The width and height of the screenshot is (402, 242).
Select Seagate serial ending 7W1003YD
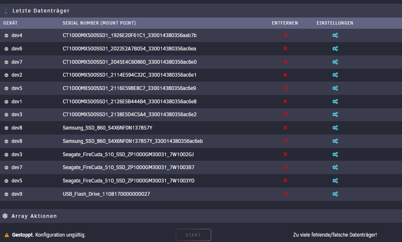(x=128, y=181)
